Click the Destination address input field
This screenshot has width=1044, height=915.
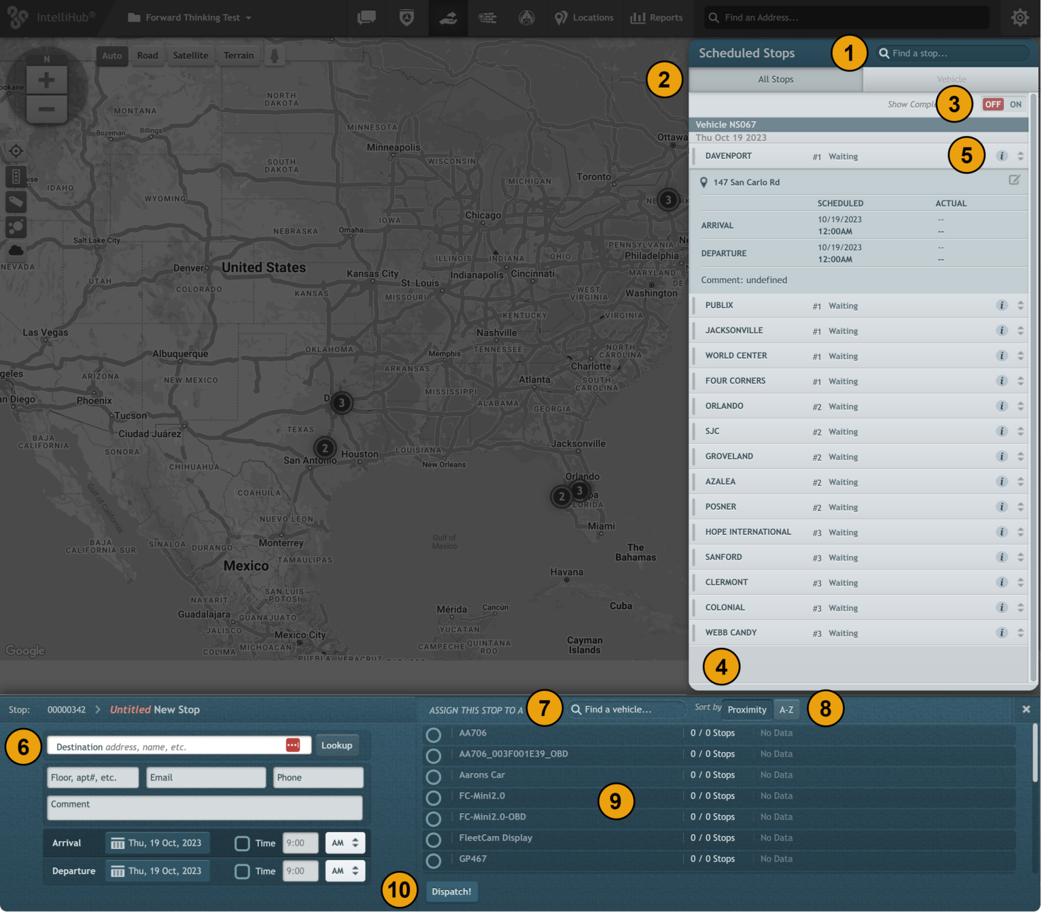pos(167,746)
